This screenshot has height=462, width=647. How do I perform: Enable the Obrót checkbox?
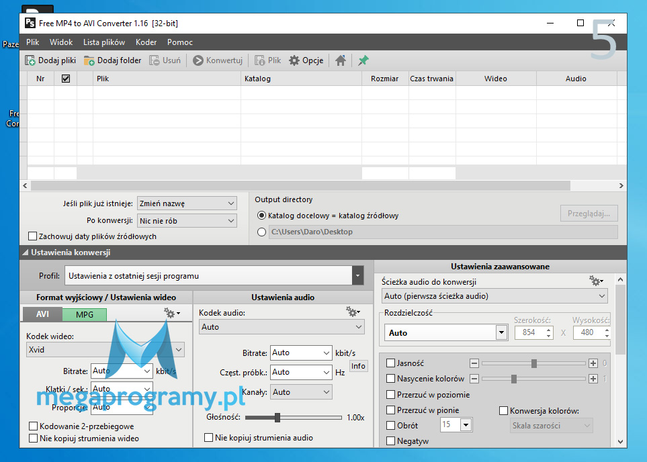coord(390,425)
